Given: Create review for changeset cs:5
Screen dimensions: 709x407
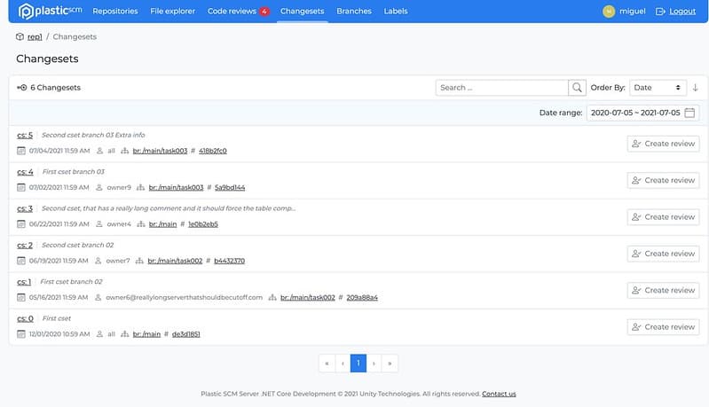Looking at the screenshot, I should click(x=663, y=144).
